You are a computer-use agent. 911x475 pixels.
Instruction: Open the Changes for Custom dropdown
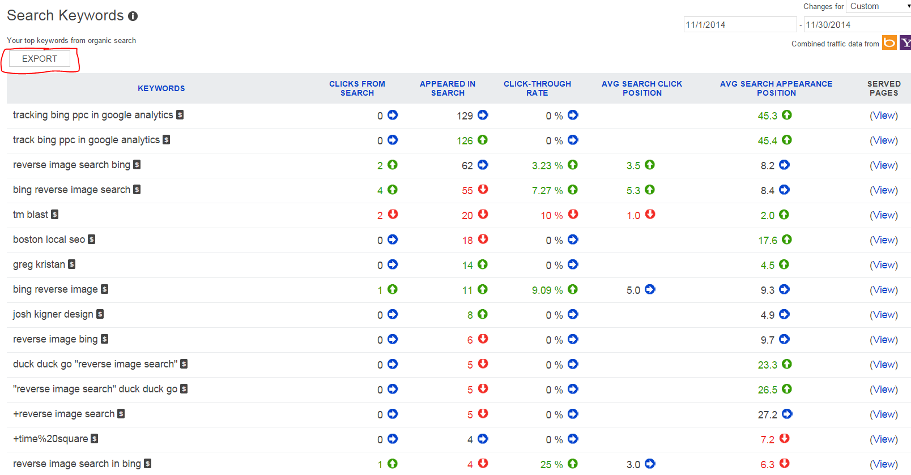(x=878, y=6)
